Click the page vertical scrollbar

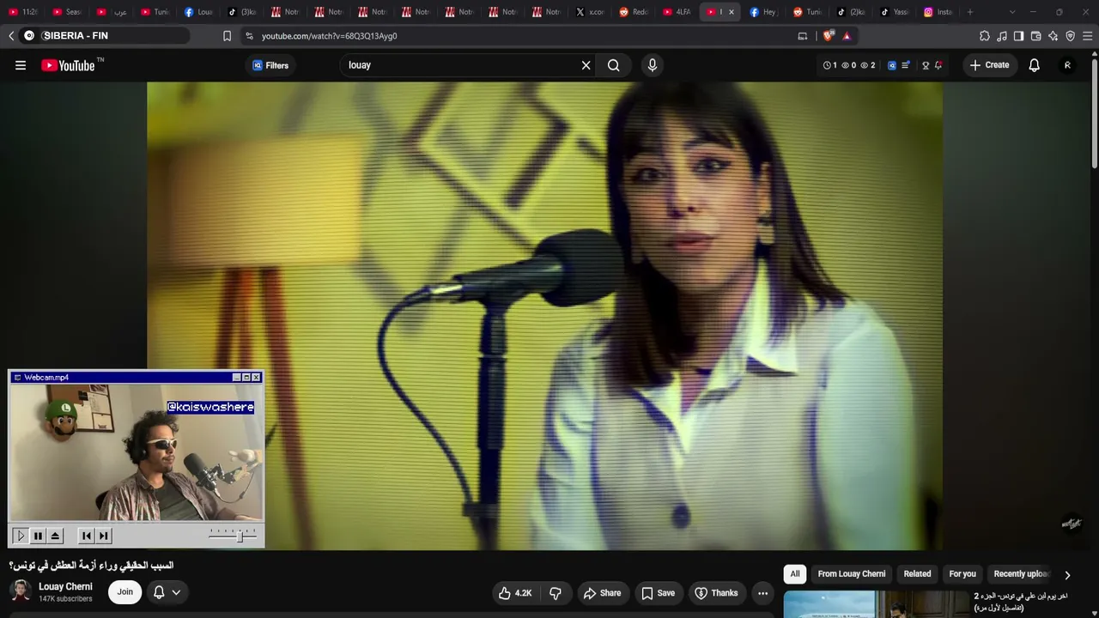click(x=1094, y=112)
